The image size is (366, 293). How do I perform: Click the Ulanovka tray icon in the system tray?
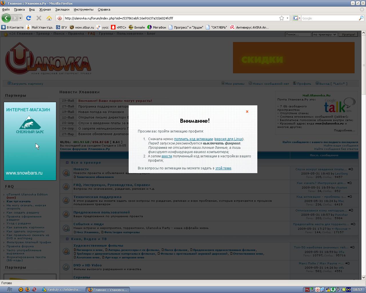click(317, 290)
